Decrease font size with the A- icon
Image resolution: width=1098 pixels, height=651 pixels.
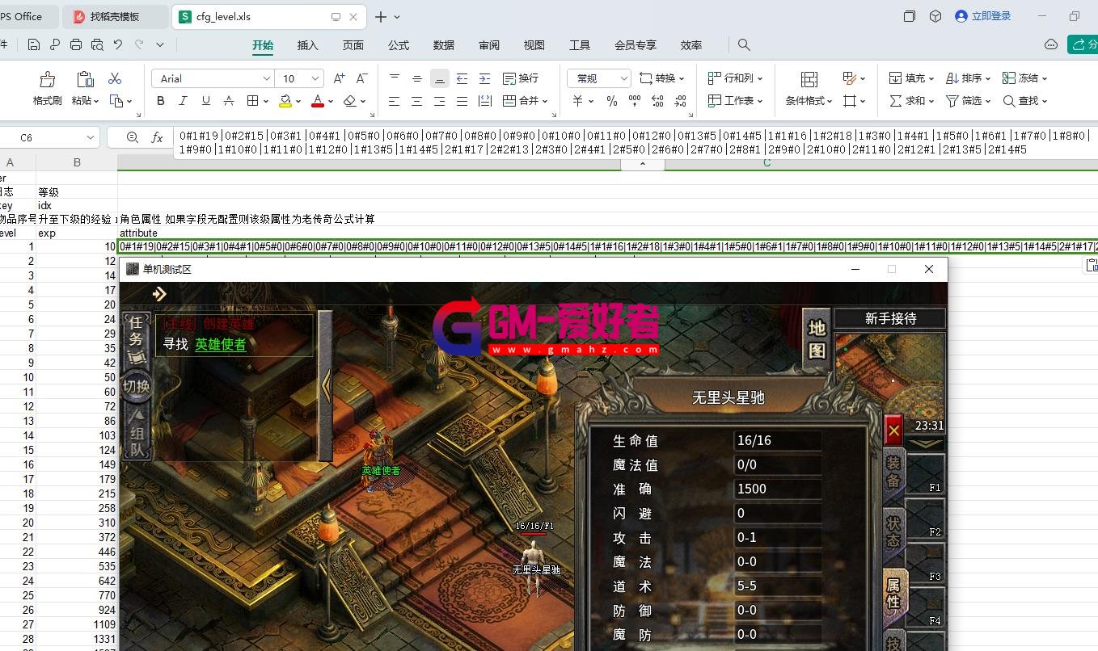(x=362, y=78)
